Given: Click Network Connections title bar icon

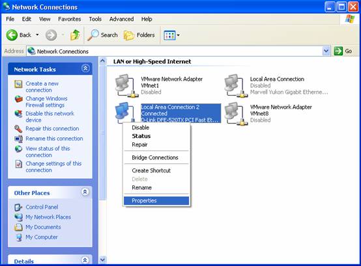Looking at the screenshot, I should point(7,7).
